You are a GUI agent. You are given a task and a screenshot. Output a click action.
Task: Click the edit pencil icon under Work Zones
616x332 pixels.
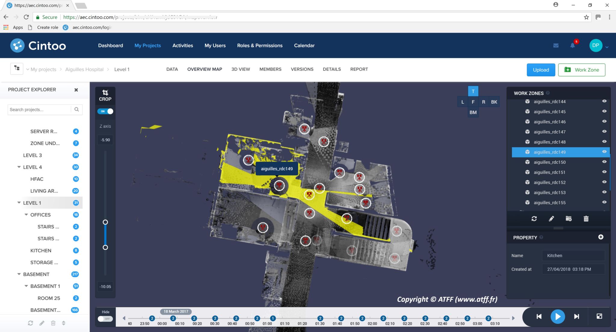coord(551,219)
